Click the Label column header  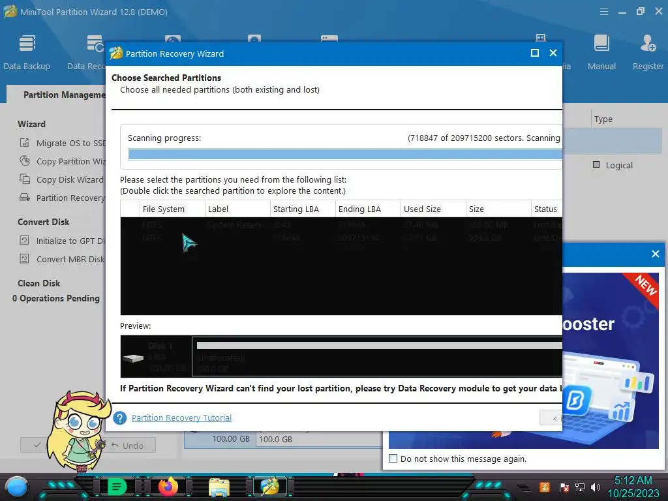(x=237, y=209)
